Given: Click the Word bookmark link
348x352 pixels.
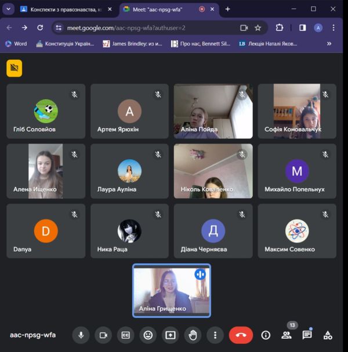Looking at the screenshot, I should point(16,44).
